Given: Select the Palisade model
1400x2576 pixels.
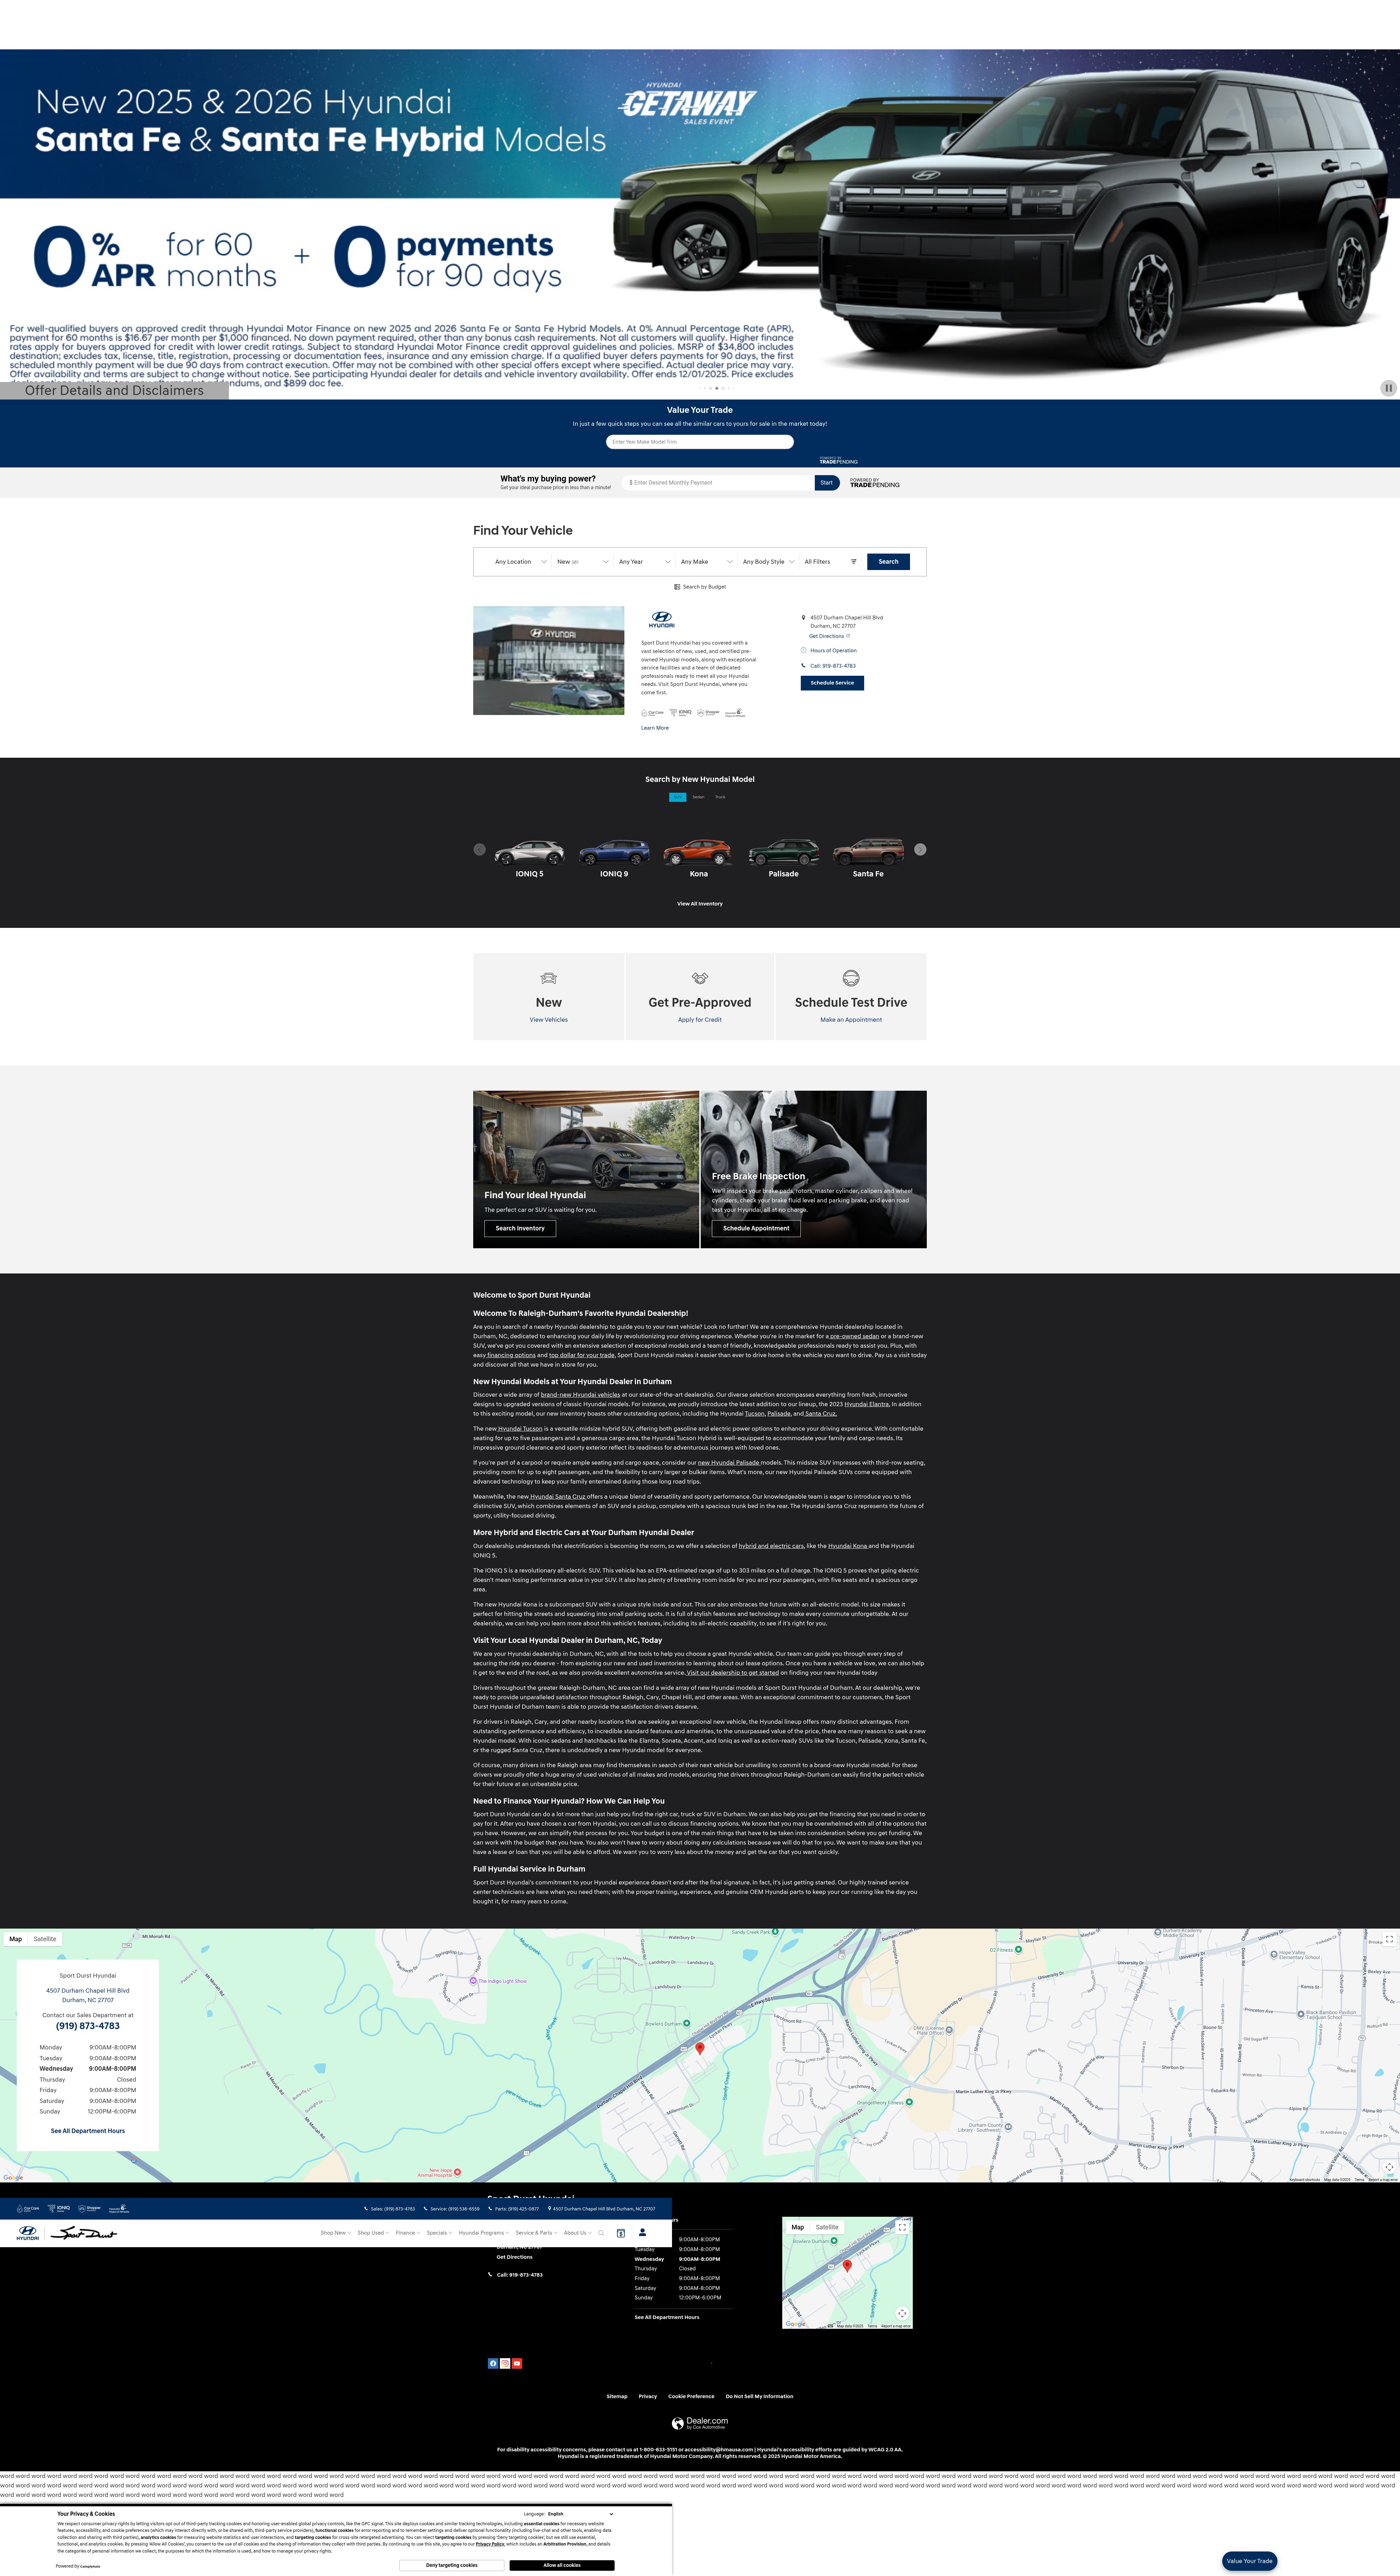Looking at the screenshot, I should pos(783,858).
